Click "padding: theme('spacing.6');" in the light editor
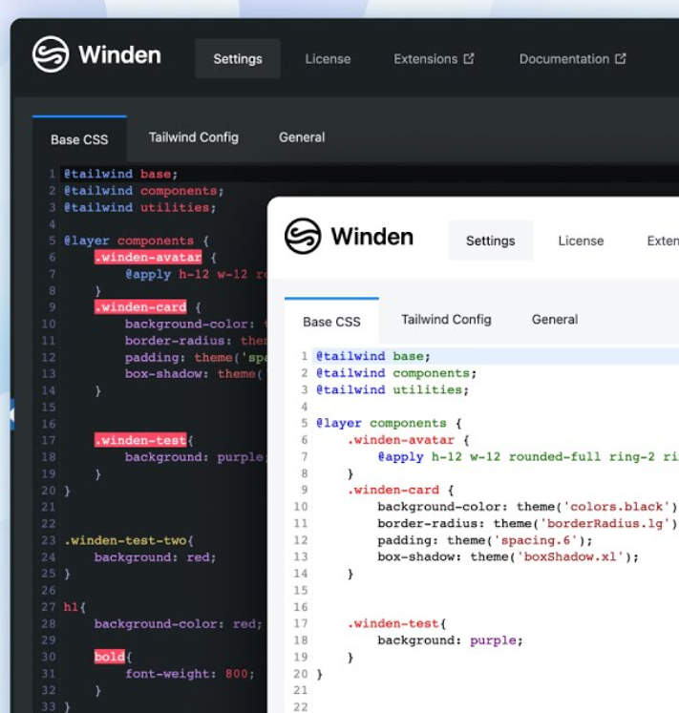The image size is (679, 713). 485,540
